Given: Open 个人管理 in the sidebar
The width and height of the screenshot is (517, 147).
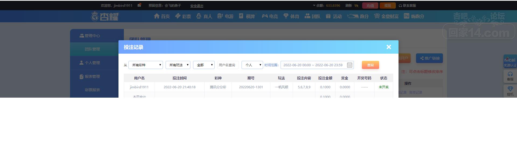Looking at the screenshot, I should tap(97, 63).
